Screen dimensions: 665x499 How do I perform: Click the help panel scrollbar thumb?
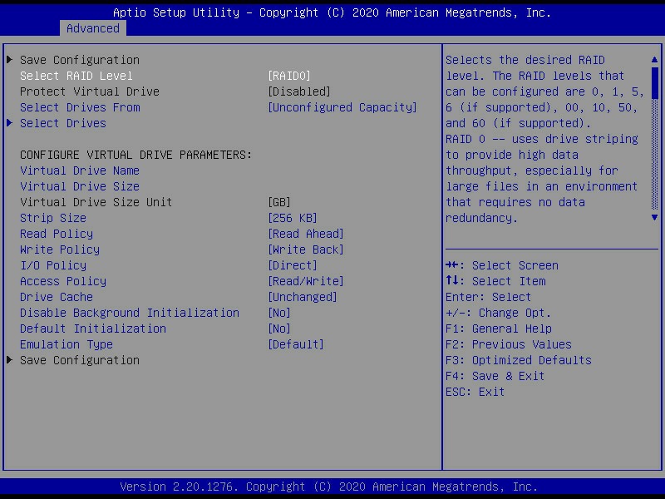point(654,83)
